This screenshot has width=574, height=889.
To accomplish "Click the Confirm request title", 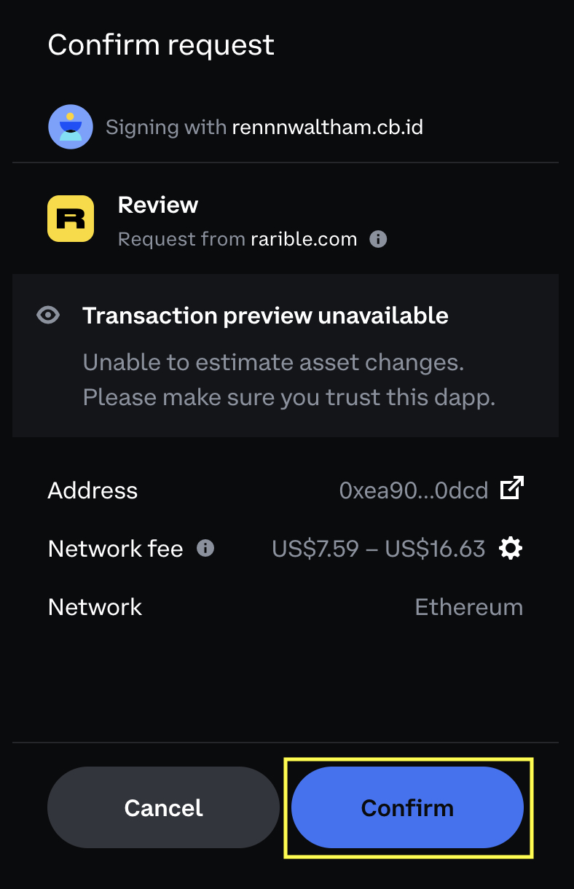I will point(161,45).
